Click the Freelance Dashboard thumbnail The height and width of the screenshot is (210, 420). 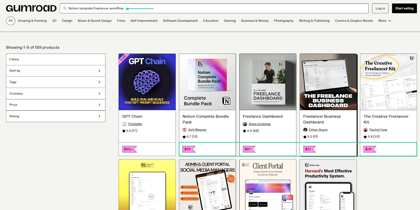click(x=268, y=82)
